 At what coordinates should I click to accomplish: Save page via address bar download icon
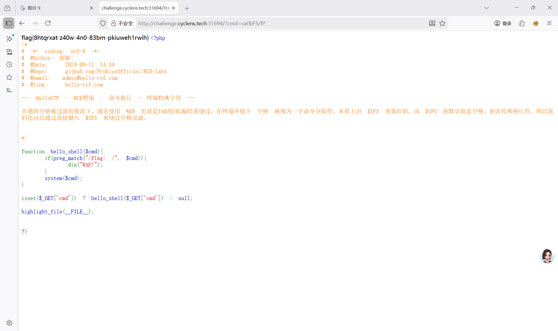click(432, 23)
